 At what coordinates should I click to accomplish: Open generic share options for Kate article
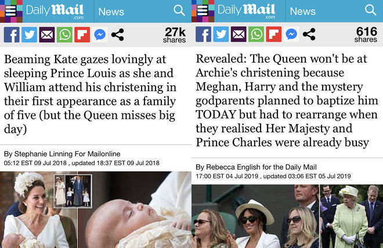point(117,35)
